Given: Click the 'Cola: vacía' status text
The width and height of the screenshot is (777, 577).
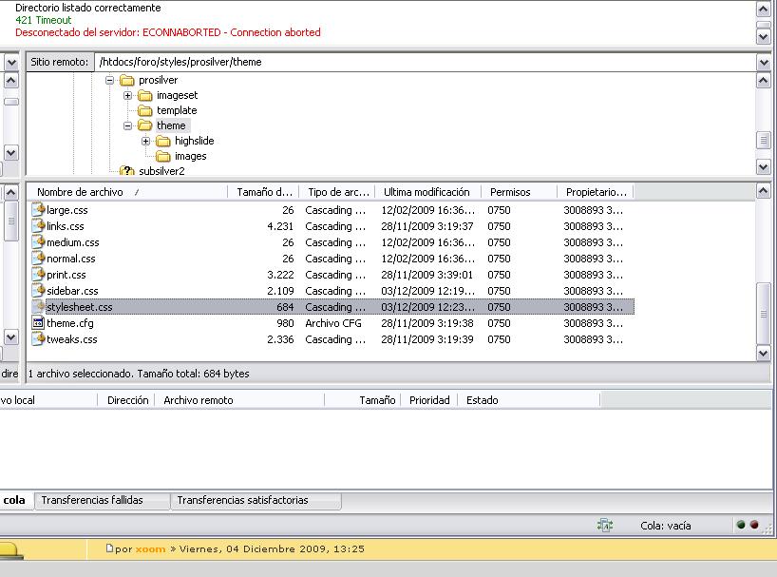Looking at the screenshot, I should pos(666,526).
